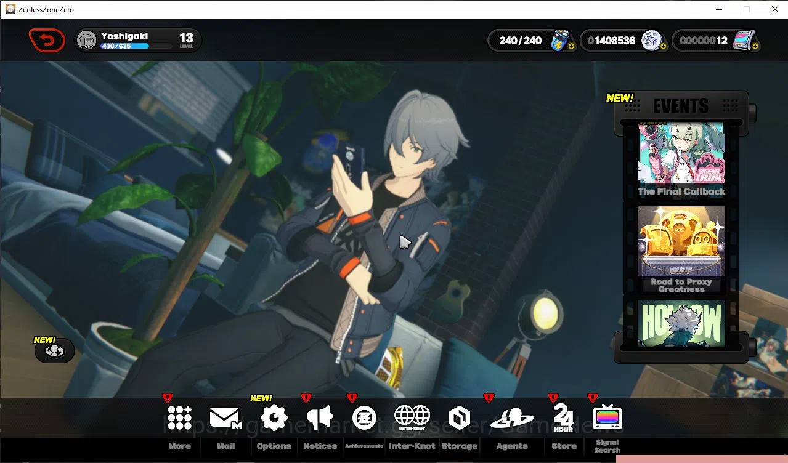
Task: Add Dennies currency with plus button
Action: [x=664, y=46]
